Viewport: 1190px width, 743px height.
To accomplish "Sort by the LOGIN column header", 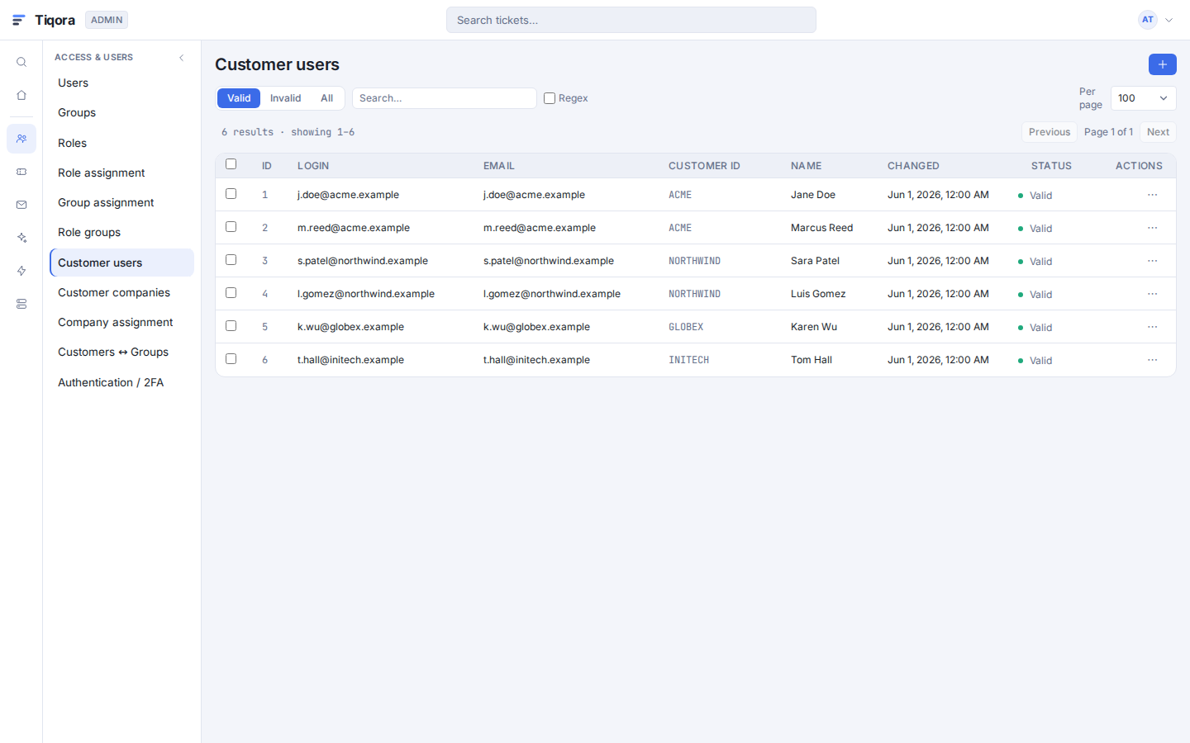I will pyautogui.click(x=313, y=166).
